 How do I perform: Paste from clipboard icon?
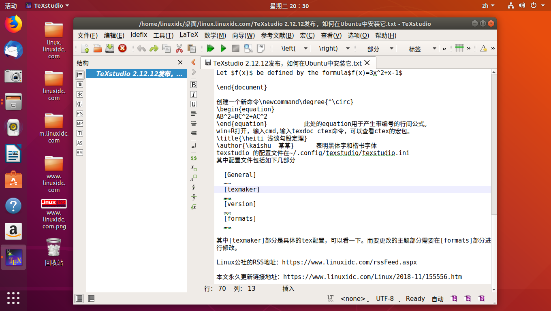[x=192, y=49]
